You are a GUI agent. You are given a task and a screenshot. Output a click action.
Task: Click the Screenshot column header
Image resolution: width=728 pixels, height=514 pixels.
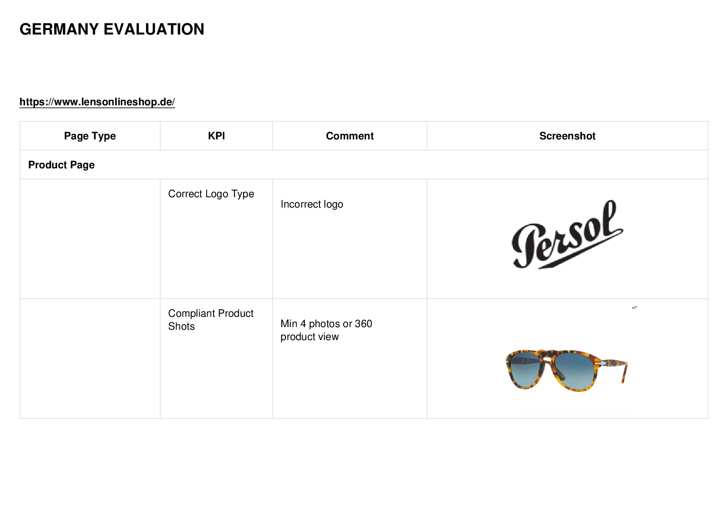568,136
